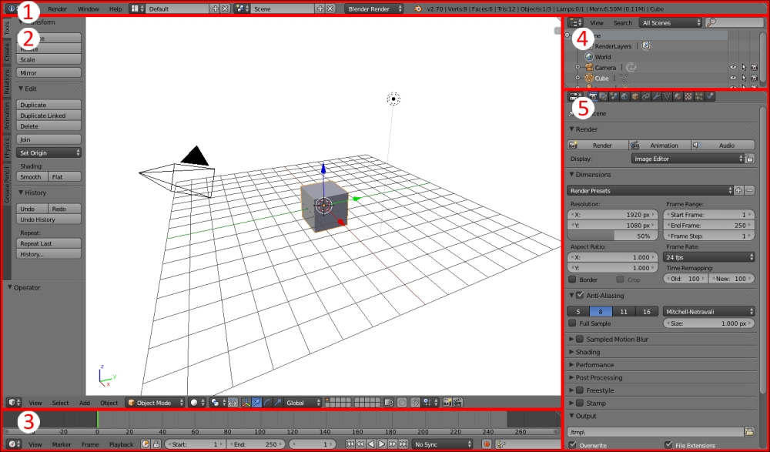Open the Particles tab icon
The width and height of the screenshot is (770, 452).
pyautogui.click(x=699, y=97)
